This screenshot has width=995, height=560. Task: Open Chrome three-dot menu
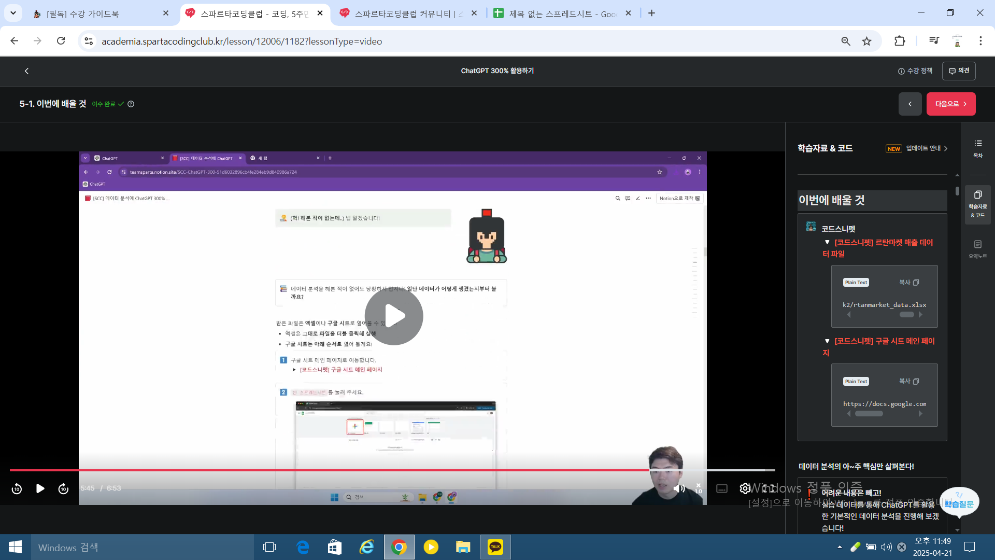tap(980, 41)
